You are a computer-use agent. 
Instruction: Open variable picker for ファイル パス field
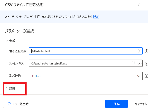(139, 63)
